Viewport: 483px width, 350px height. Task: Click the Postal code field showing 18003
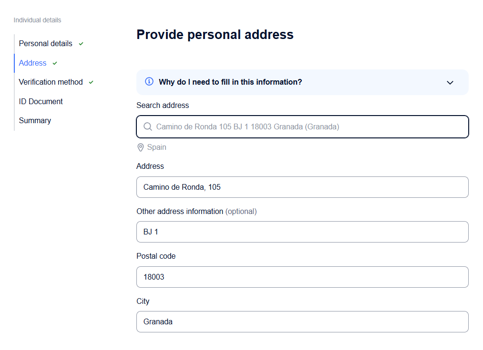(302, 277)
